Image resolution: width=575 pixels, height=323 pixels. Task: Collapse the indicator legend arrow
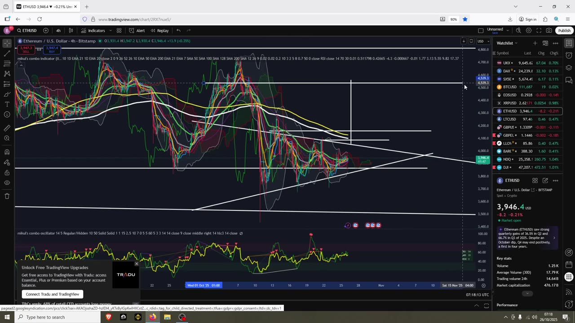pos(21,65)
